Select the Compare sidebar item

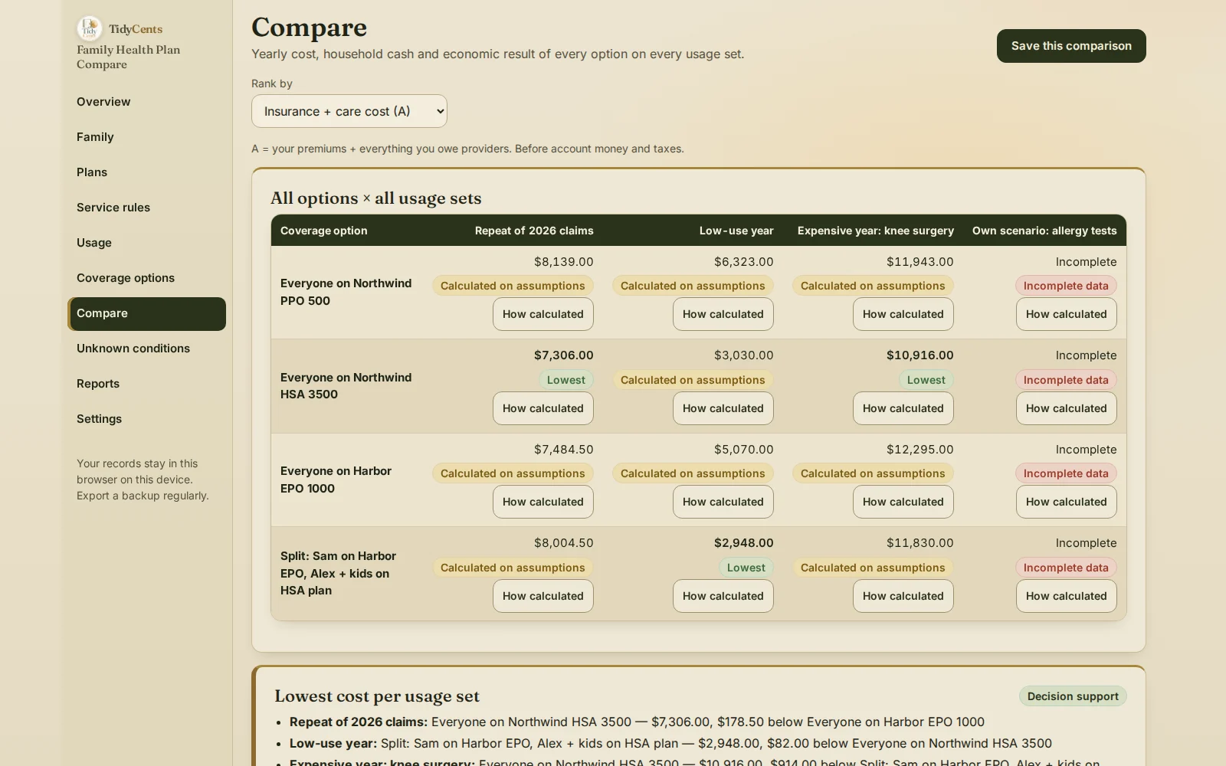(146, 314)
